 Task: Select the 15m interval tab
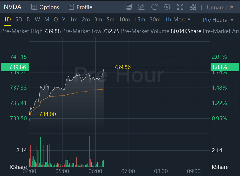(140, 20)
